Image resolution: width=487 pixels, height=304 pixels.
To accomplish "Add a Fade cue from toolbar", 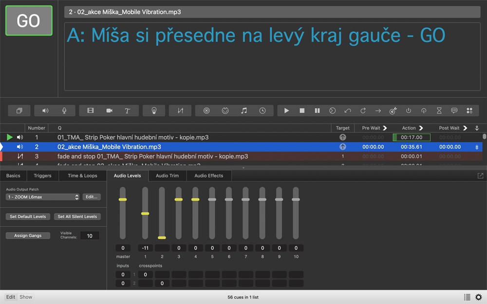I will [180, 111].
